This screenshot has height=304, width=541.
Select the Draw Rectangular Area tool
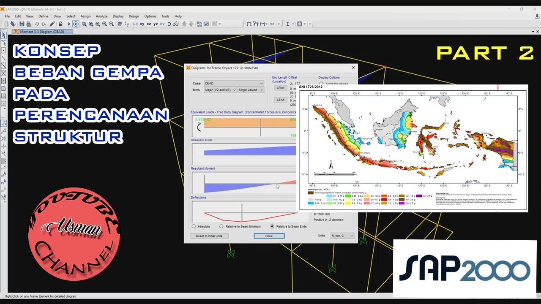[x=3, y=96]
